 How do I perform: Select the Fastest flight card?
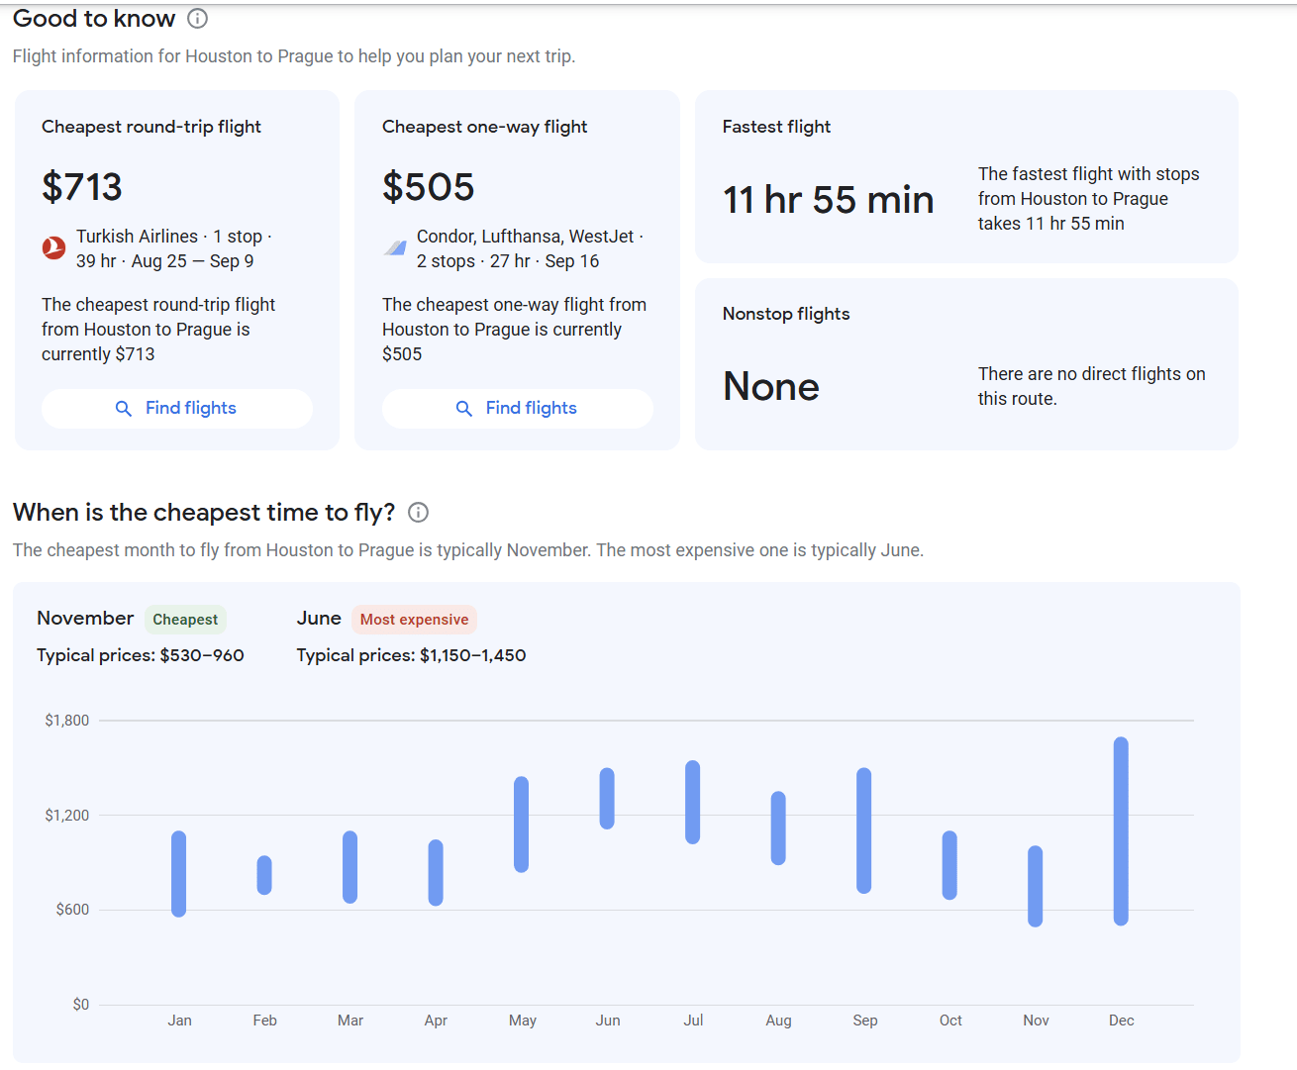(966, 176)
